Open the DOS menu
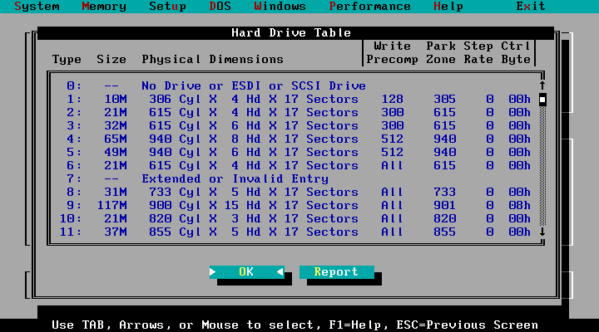The image size is (599, 332). (x=220, y=7)
